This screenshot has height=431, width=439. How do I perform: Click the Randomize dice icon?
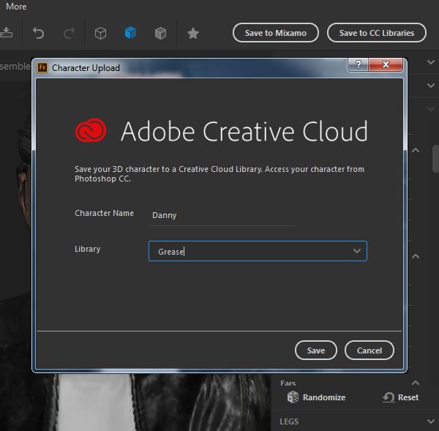(293, 397)
